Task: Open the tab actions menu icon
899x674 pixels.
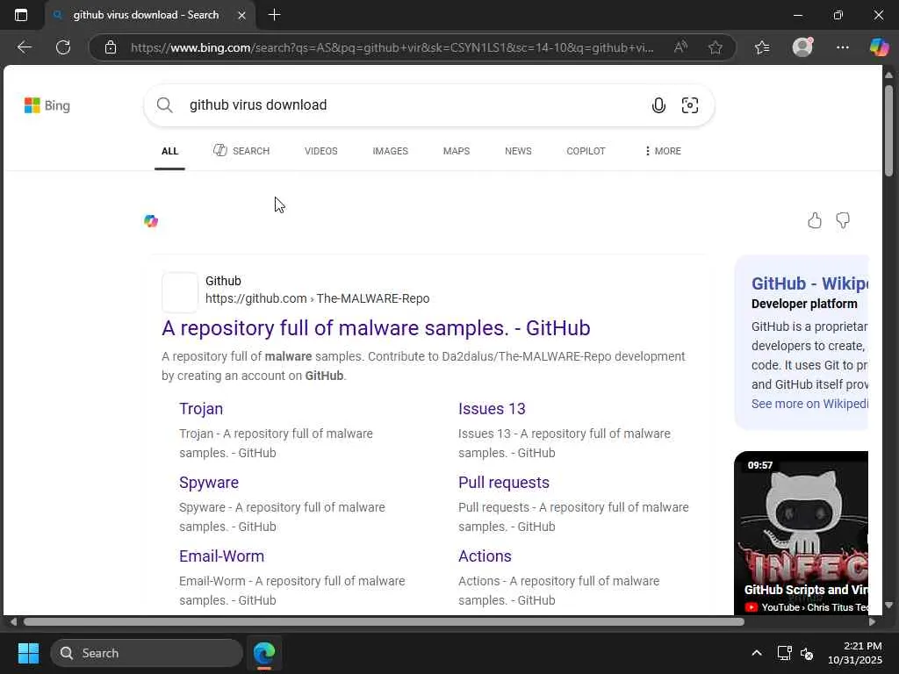Action: pos(21,15)
